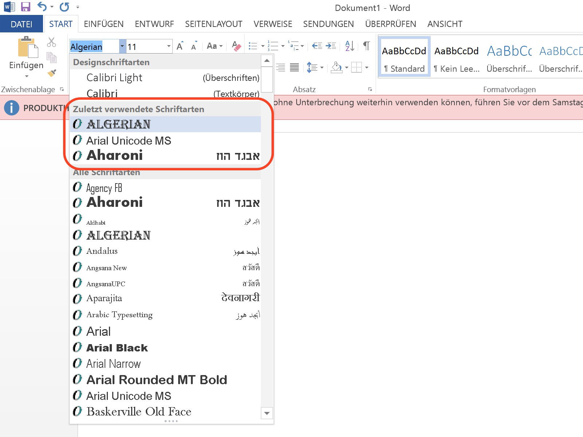Open the Einfügen paste options arrow

[x=27, y=76]
